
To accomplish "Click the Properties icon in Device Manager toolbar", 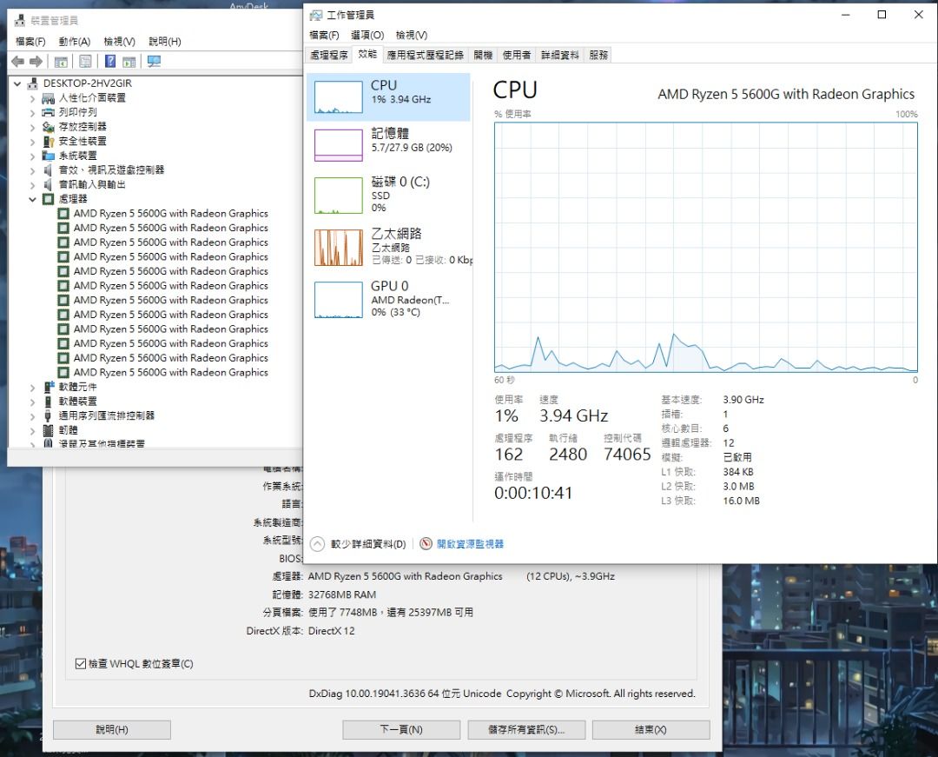I will 85,62.
